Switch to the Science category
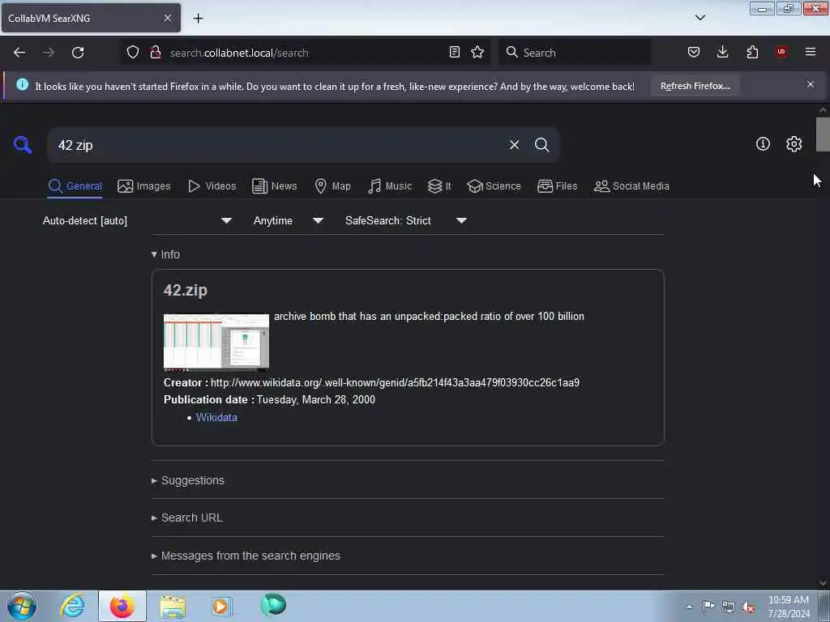The width and height of the screenshot is (830, 622). 494,186
